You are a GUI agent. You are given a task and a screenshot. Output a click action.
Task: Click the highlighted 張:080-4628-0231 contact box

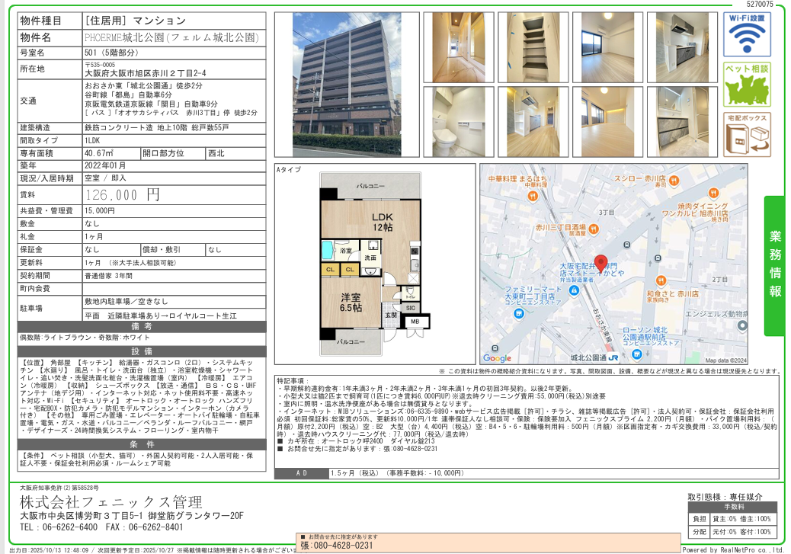(335, 545)
